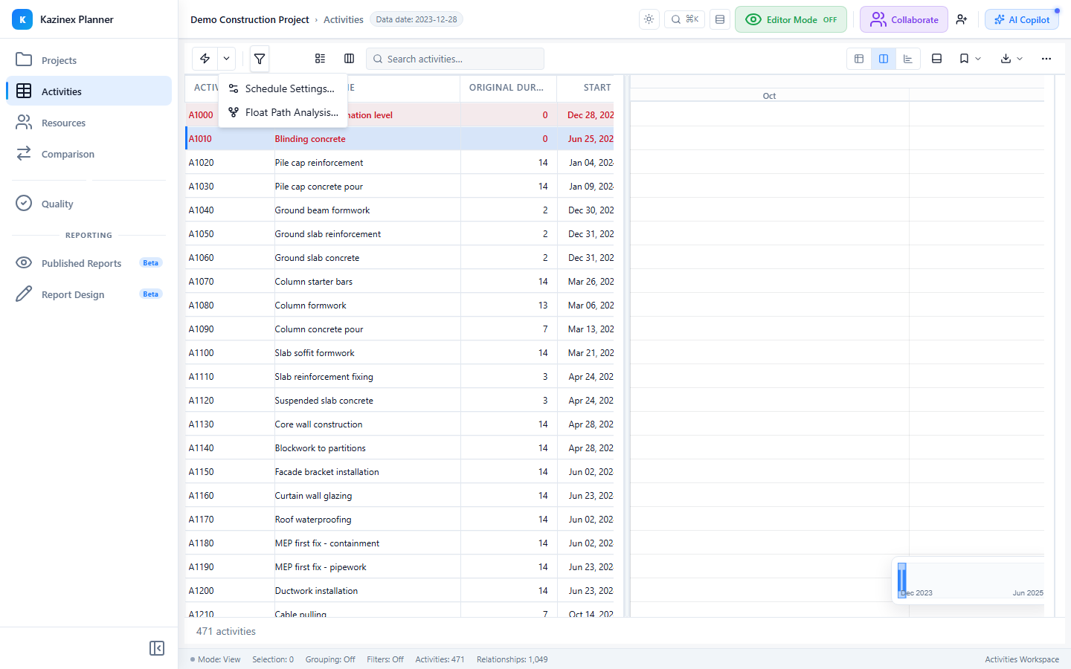Open the Projects folder icon in sidebar
The image size is (1071, 669).
coord(24,59)
